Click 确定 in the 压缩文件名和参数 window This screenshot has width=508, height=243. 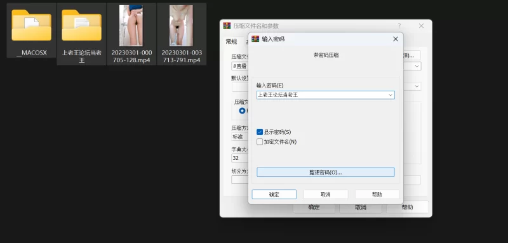tap(314, 207)
